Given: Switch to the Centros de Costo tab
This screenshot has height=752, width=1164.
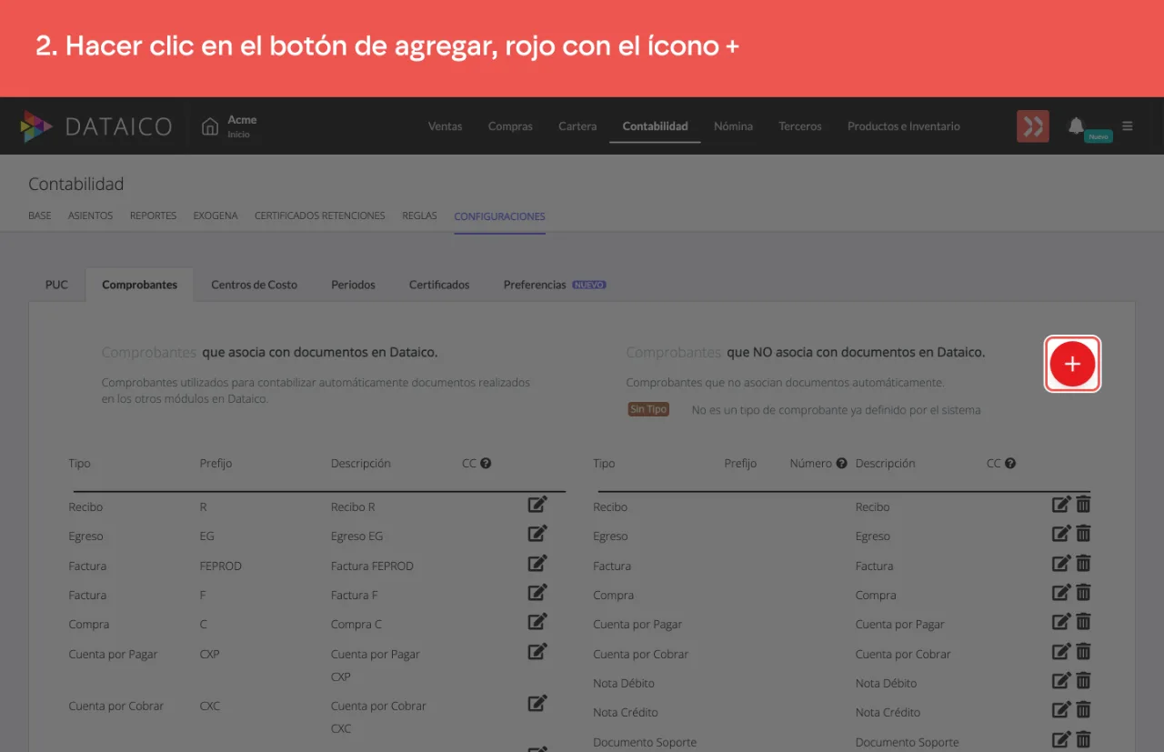Looking at the screenshot, I should pos(255,285).
